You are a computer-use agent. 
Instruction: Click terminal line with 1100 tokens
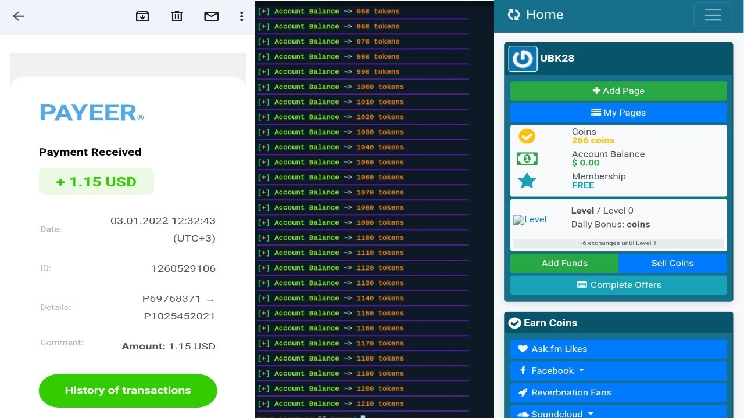click(x=331, y=238)
